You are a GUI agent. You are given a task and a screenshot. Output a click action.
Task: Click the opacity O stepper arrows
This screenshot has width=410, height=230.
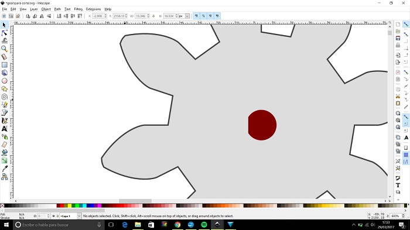[48, 216]
